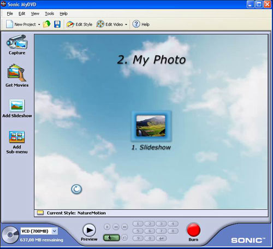This screenshot has height=249, width=273.
Task: Click the Save floppy disk icon
Action: coord(57,24)
